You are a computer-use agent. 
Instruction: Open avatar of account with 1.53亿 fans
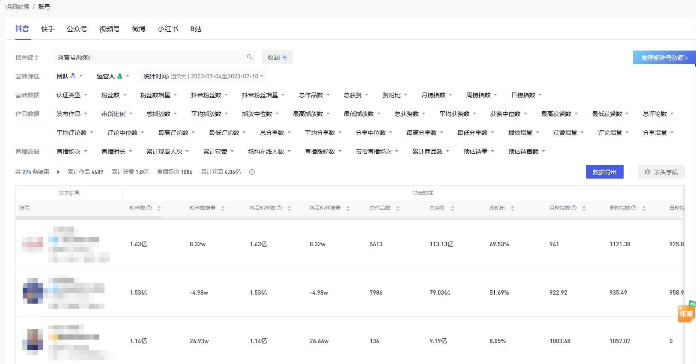click(x=33, y=291)
